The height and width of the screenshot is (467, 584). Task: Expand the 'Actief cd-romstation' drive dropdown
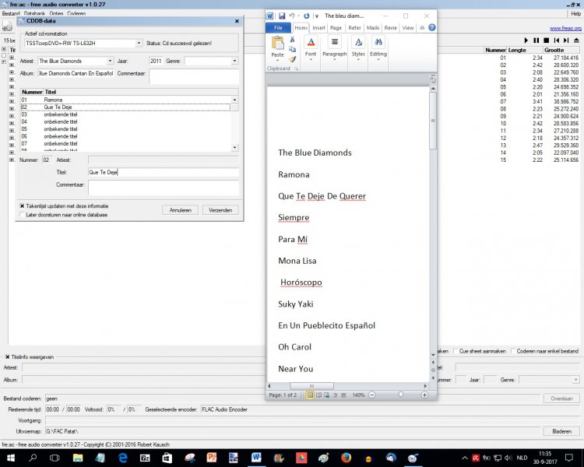139,44
